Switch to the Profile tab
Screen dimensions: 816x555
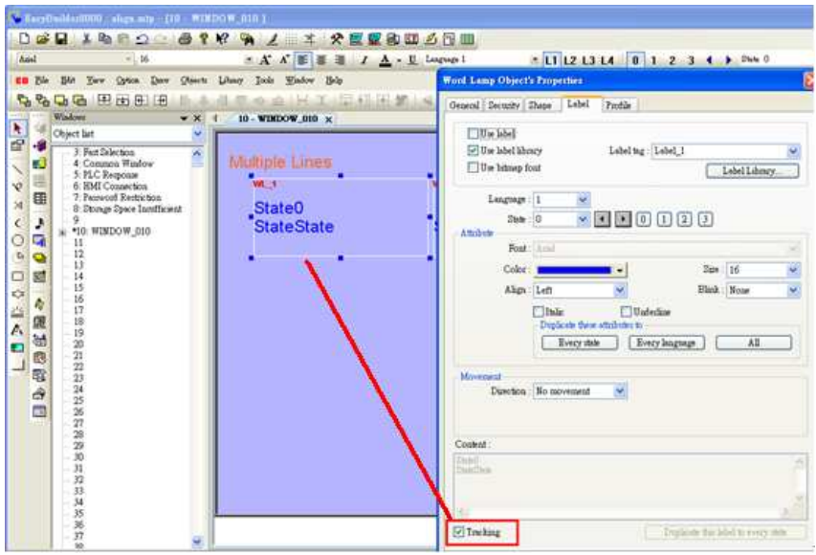[618, 105]
